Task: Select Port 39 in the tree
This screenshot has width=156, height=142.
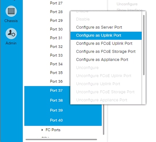Action: pyautogui.click(x=56, y=110)
